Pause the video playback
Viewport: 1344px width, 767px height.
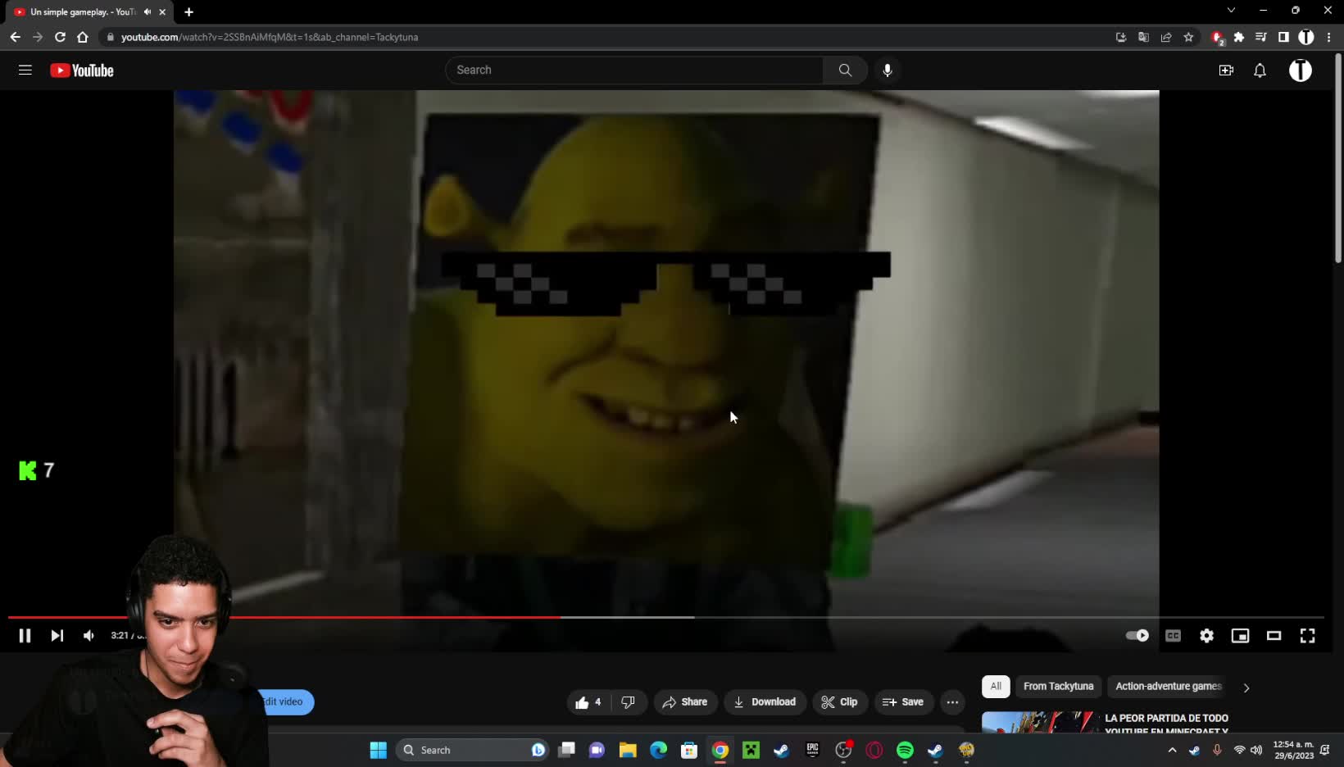pyautogui.click(x=25, y=636)
